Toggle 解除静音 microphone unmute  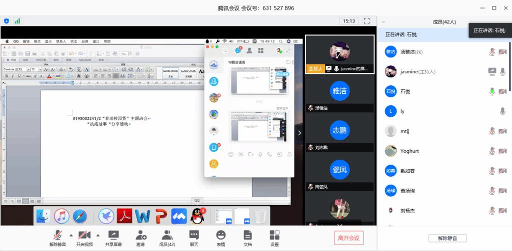pos(58,235)
